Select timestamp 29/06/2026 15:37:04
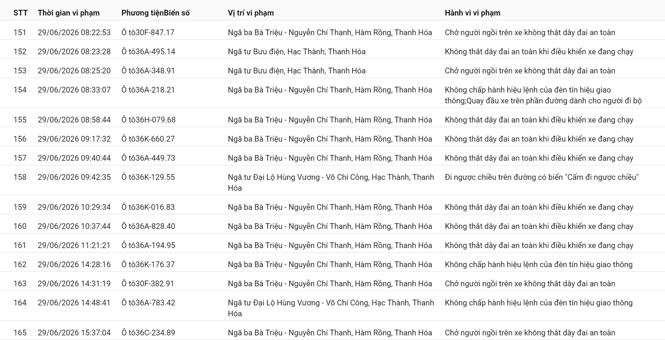This screenshot has height=340, width=665. click(x=74, y=333)
